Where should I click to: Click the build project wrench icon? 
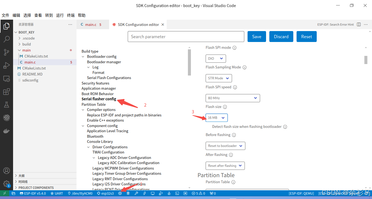coord(136,193)
